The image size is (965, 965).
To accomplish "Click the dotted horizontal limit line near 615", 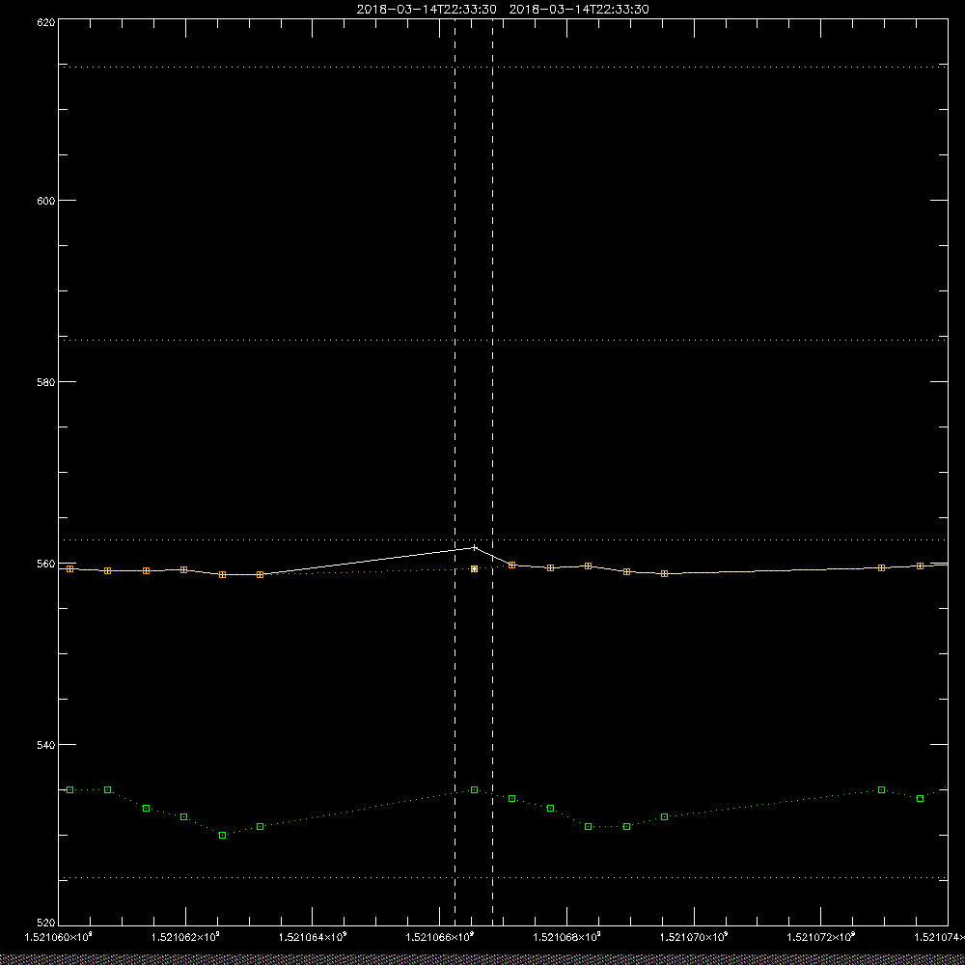I will tap(503, 67).
